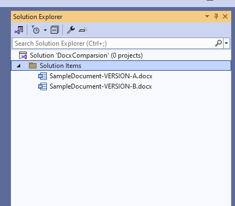
Task: Select SampleDocument-VERSION-B.docx
Action: [x=100, y=86]
